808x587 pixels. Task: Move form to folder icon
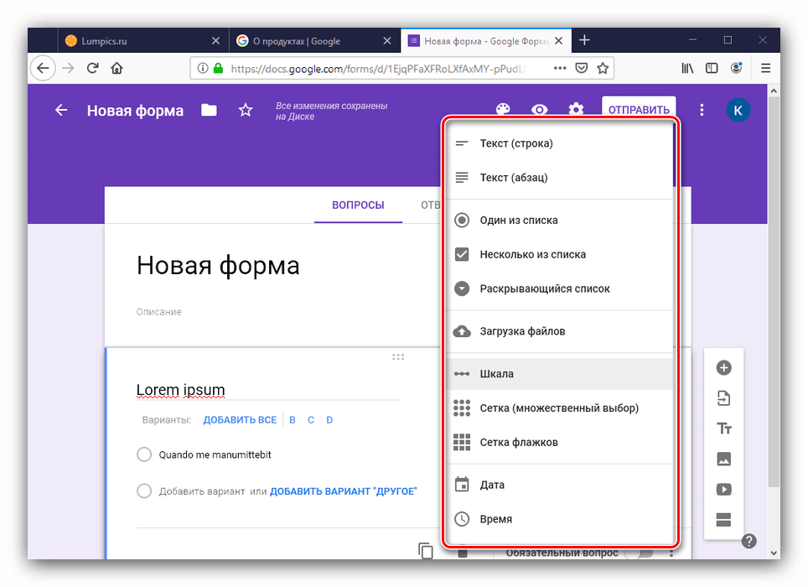pos(209,110)
